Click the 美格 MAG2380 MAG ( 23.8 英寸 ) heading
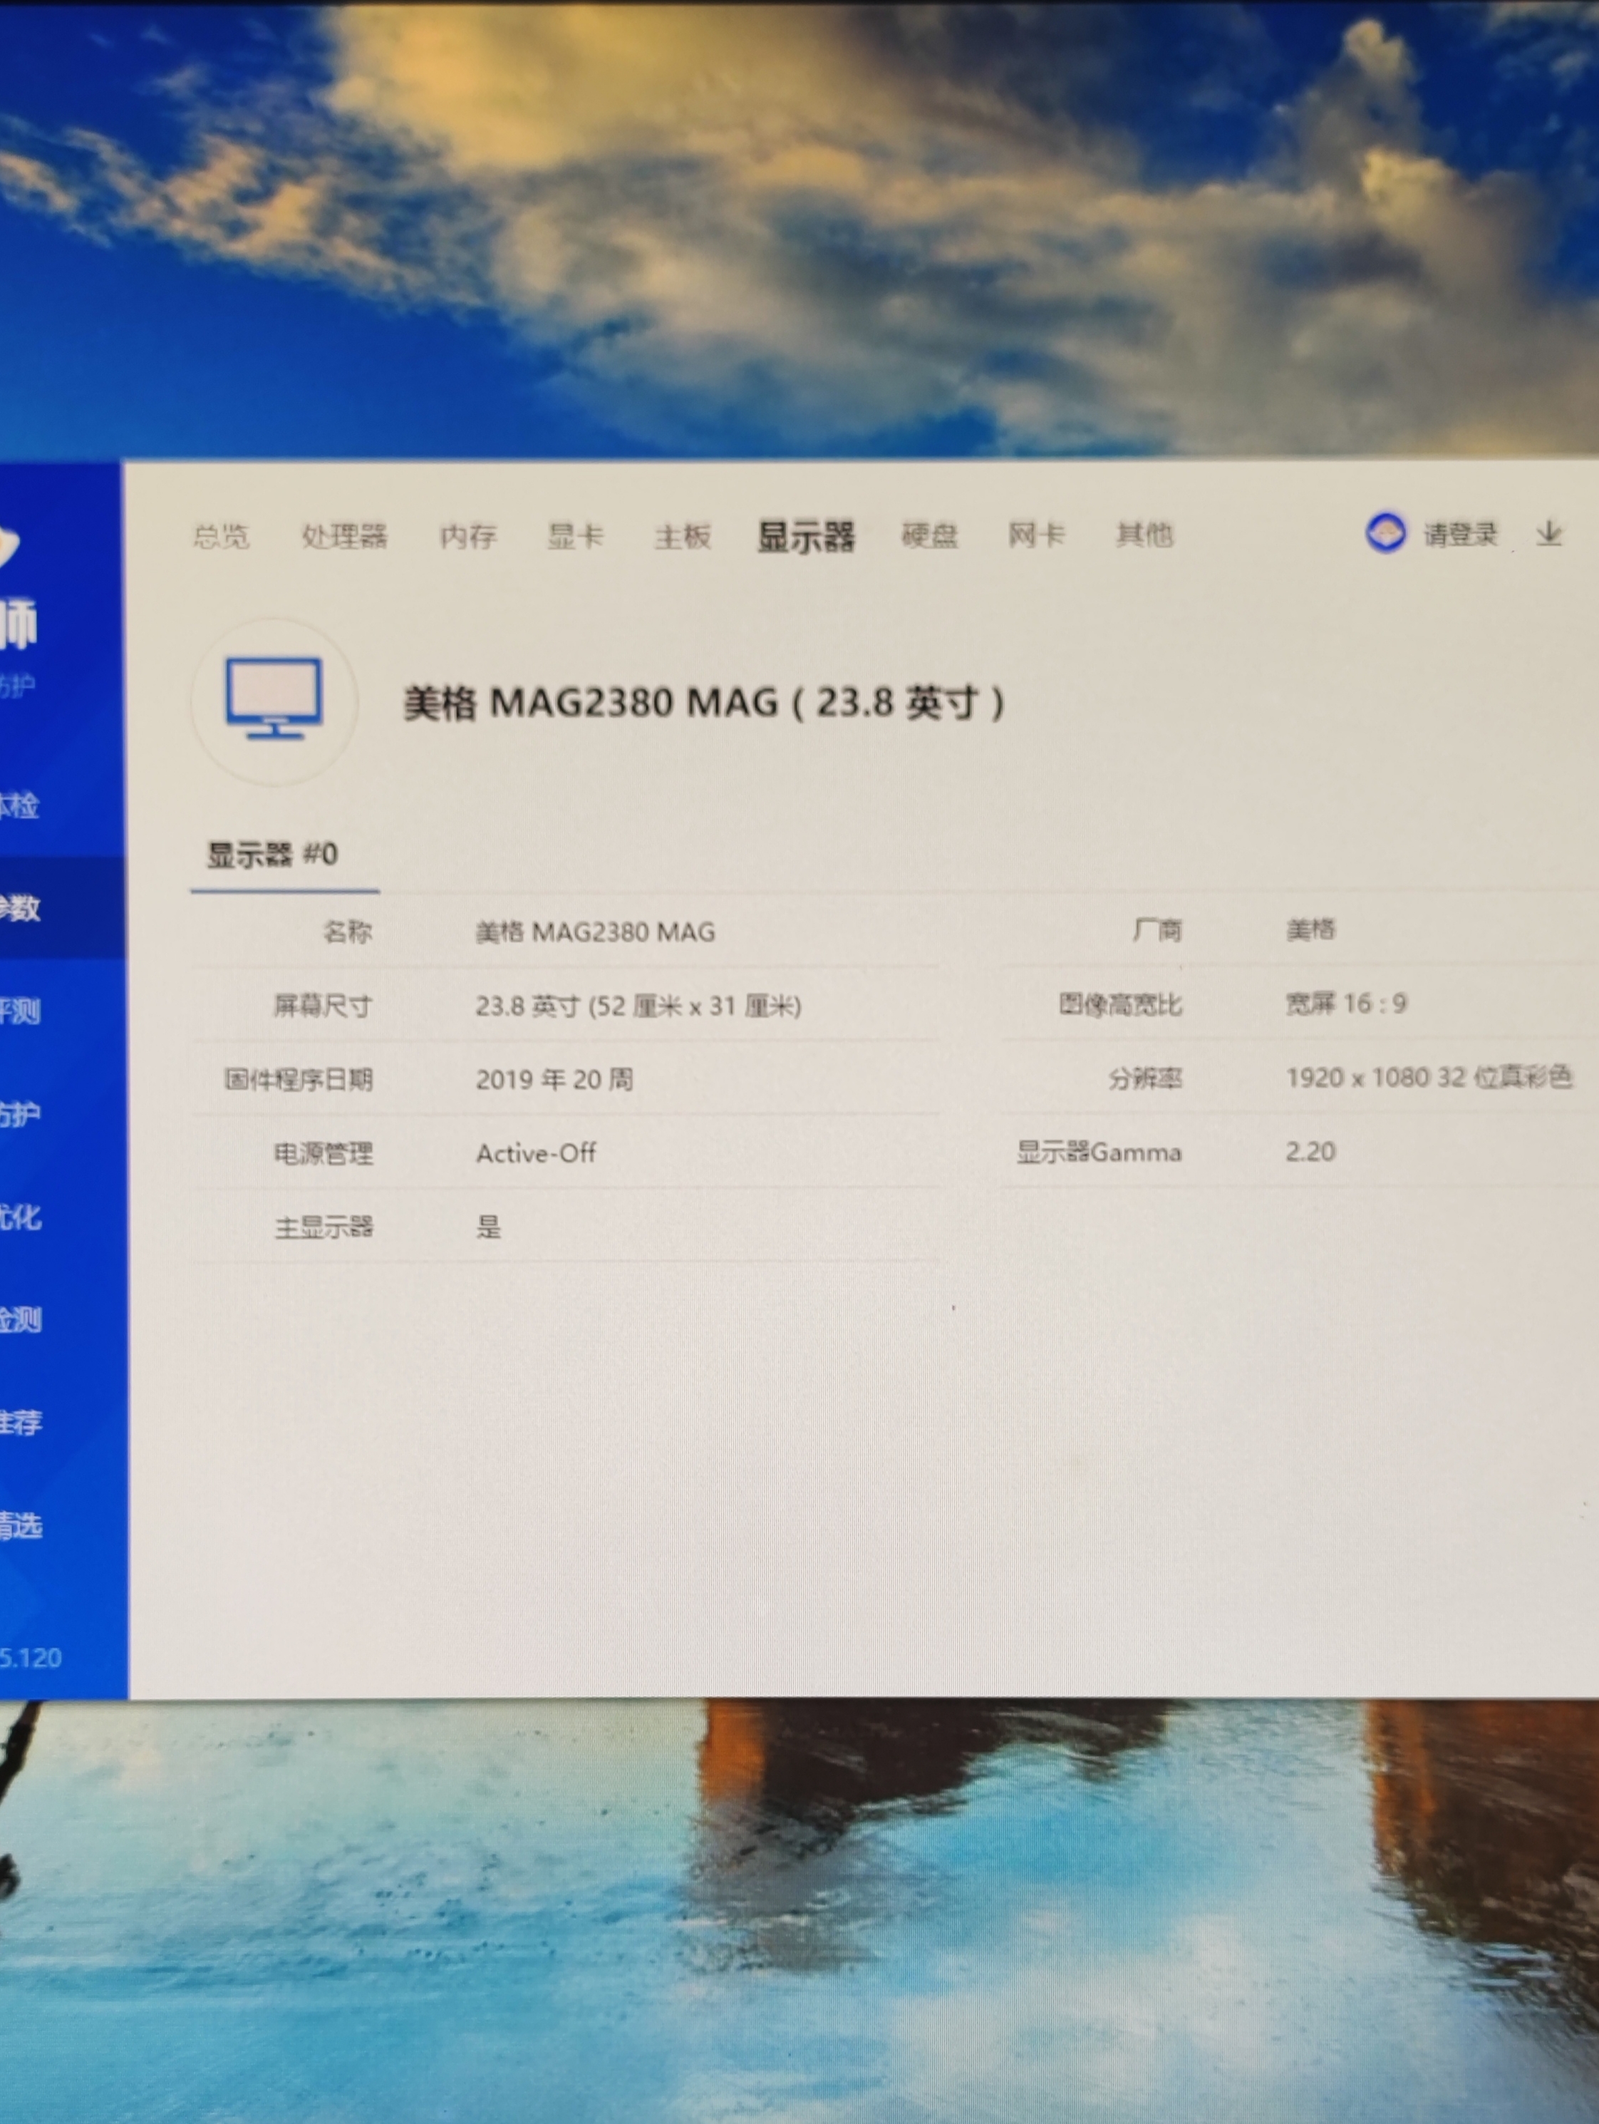Screen dimensions: 1599x2124 pos(703,703)
